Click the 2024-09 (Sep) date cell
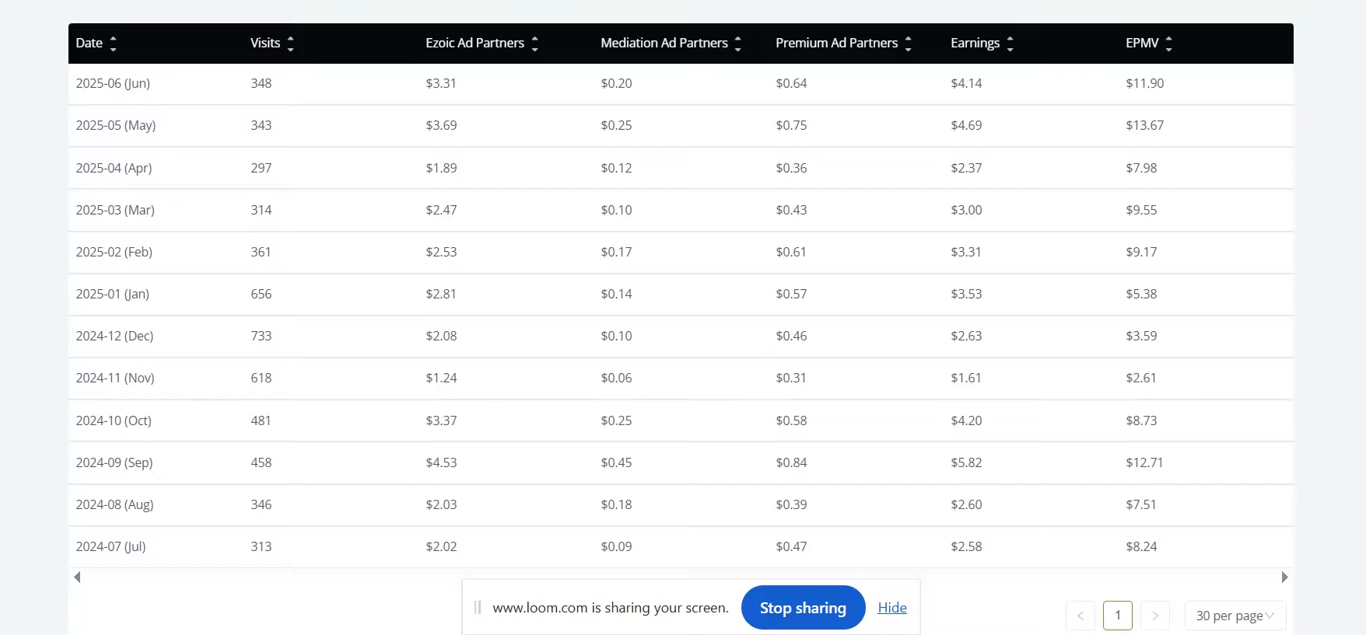The height and width of the screenshot is (635, 1366). point(114,462)
